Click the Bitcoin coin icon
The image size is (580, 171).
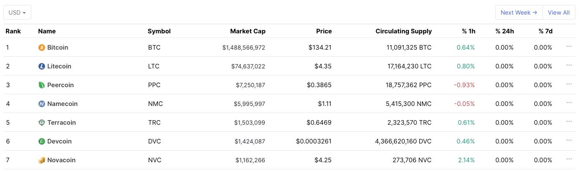pyautogui.click(x=41, y=48)
